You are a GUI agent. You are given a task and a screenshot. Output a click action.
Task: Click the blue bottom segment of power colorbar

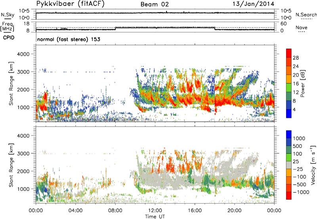click(289, 113)
